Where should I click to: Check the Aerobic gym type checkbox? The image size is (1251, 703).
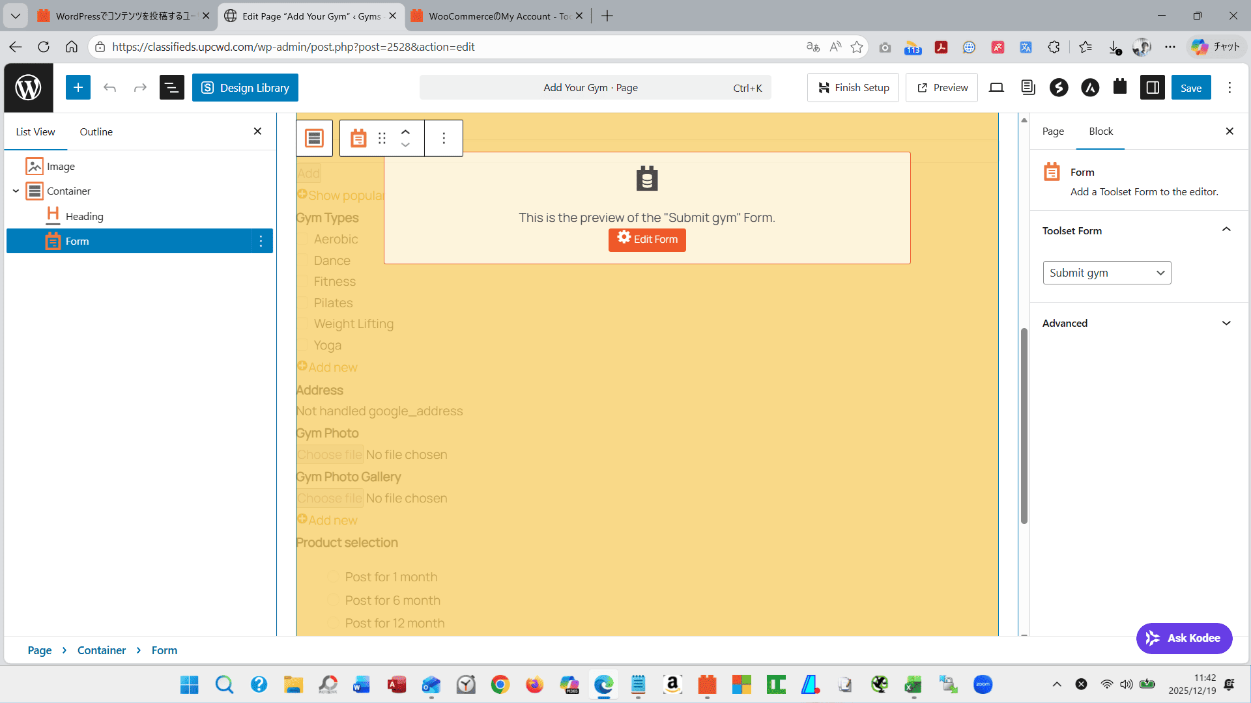pyautogui.click(x=304, y=240)
